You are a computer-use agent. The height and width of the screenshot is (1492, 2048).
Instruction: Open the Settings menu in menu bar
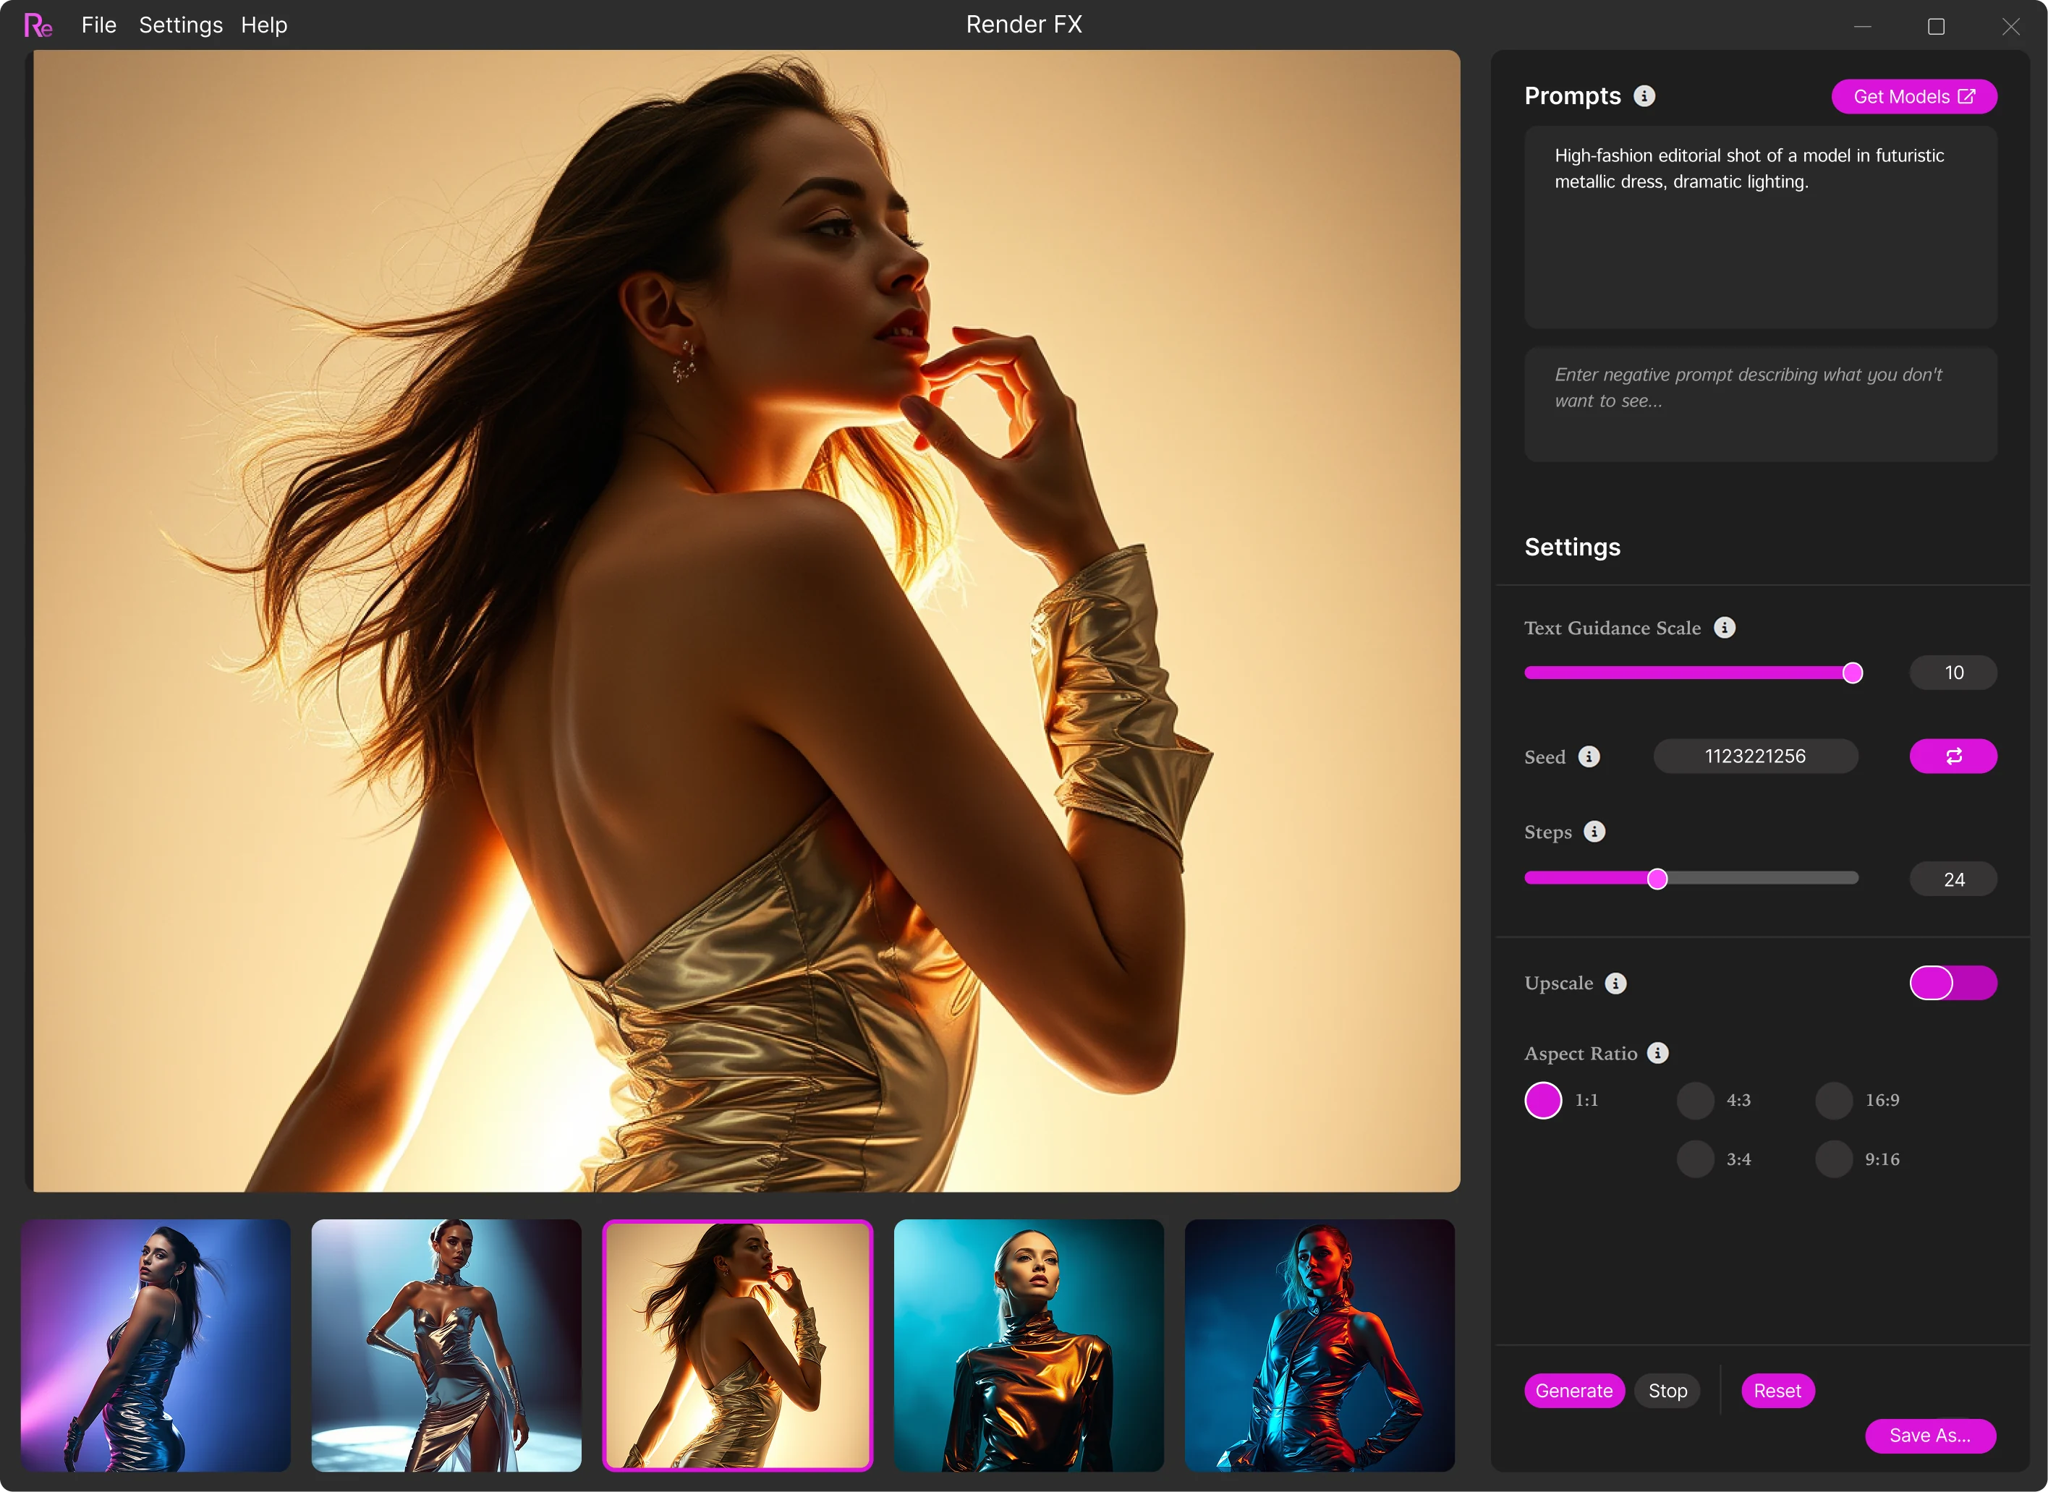181,25
